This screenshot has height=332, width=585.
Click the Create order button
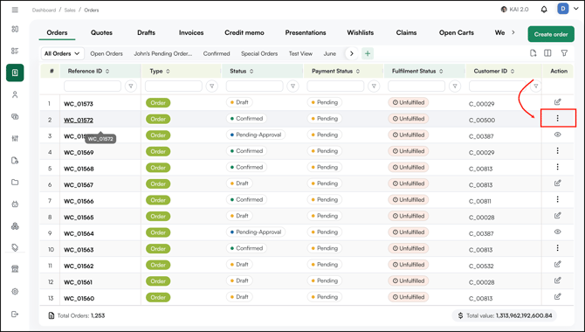click(551, 34)
